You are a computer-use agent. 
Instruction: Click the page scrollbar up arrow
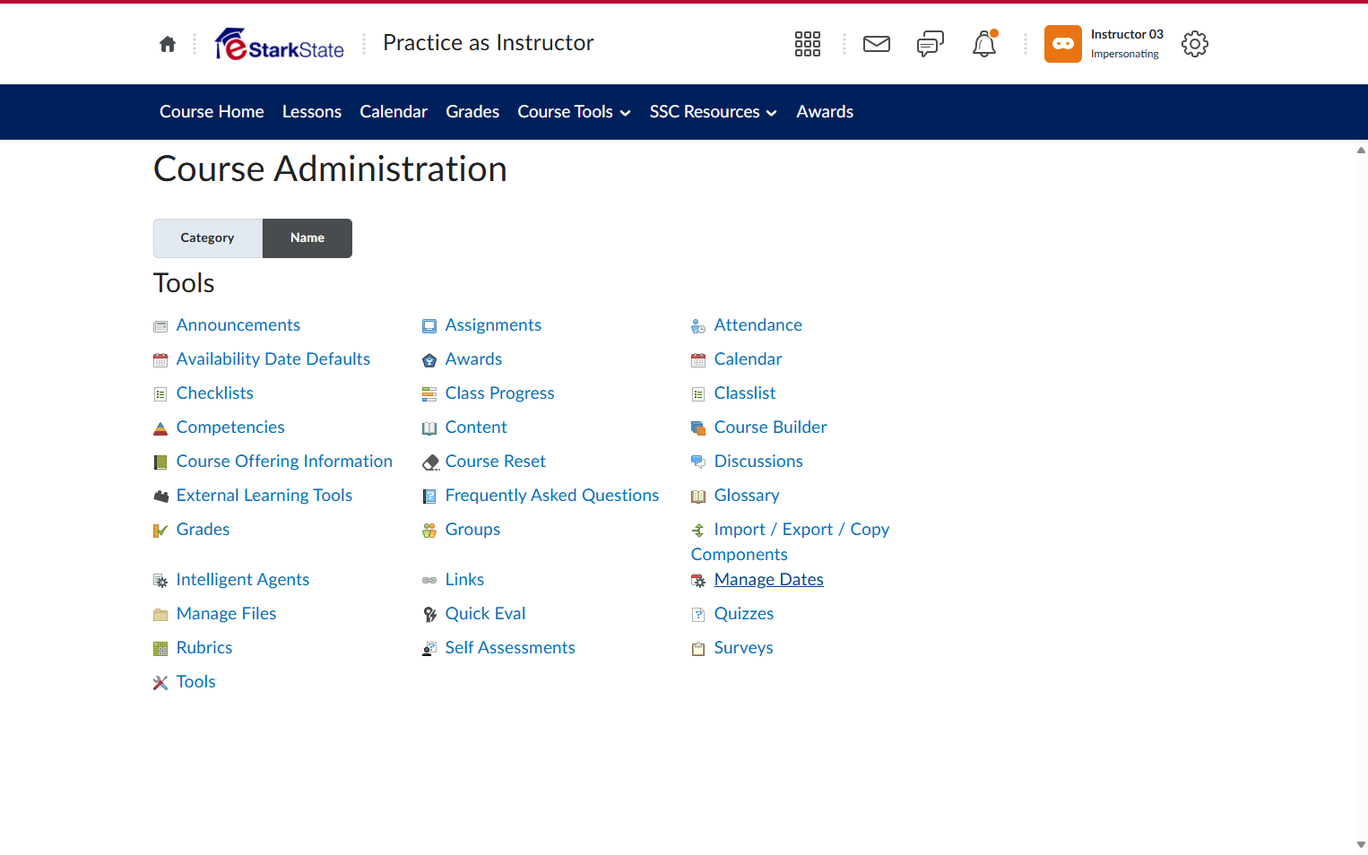[1361, 151]
